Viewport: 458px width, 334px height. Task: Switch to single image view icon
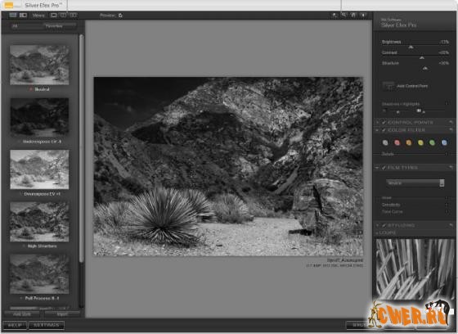(x=54, y=16)
